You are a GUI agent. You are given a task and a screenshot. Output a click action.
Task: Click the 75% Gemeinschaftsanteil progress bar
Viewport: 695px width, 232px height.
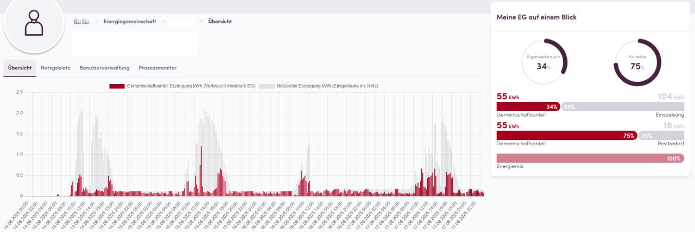[567, 136]
